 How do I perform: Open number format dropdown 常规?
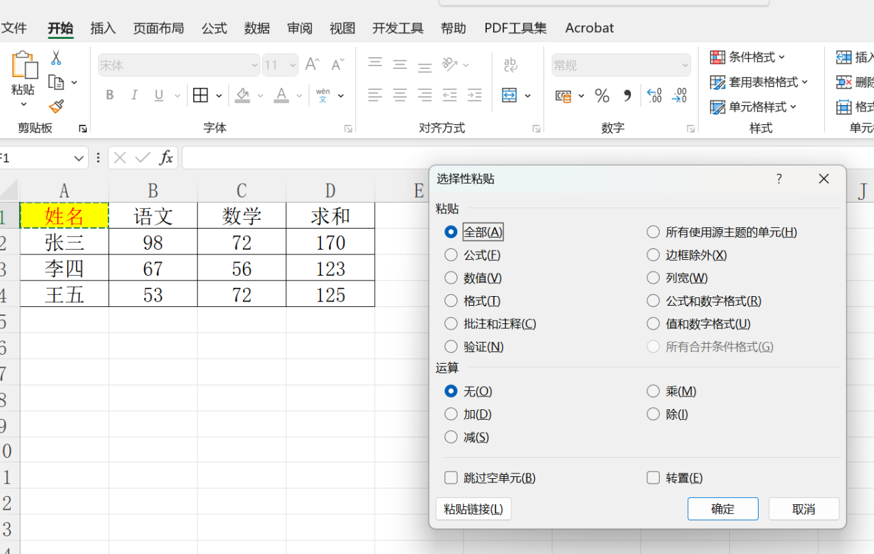(x=685, y=65)
